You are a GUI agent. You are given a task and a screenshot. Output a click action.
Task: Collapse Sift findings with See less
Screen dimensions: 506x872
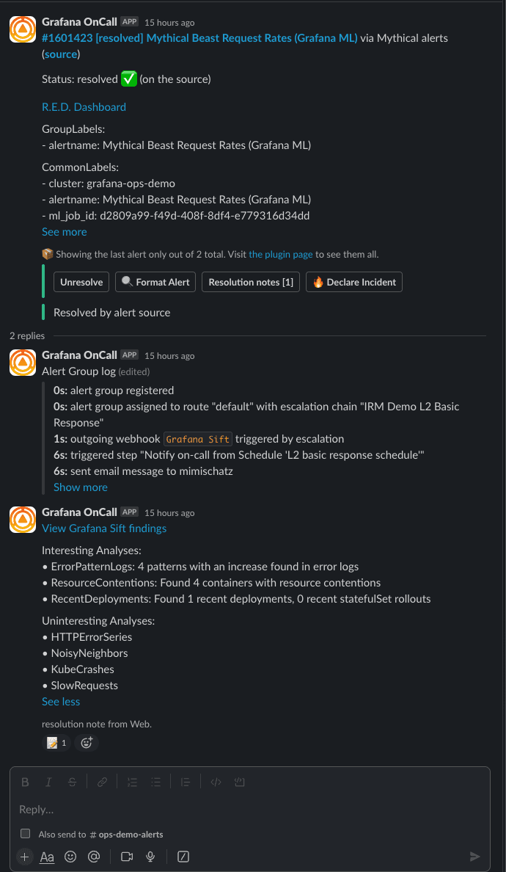coord(60,701)
